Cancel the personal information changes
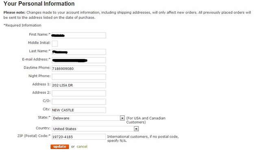Image resolution: width=256 pixels, height=152 pixels. [82, 146]
